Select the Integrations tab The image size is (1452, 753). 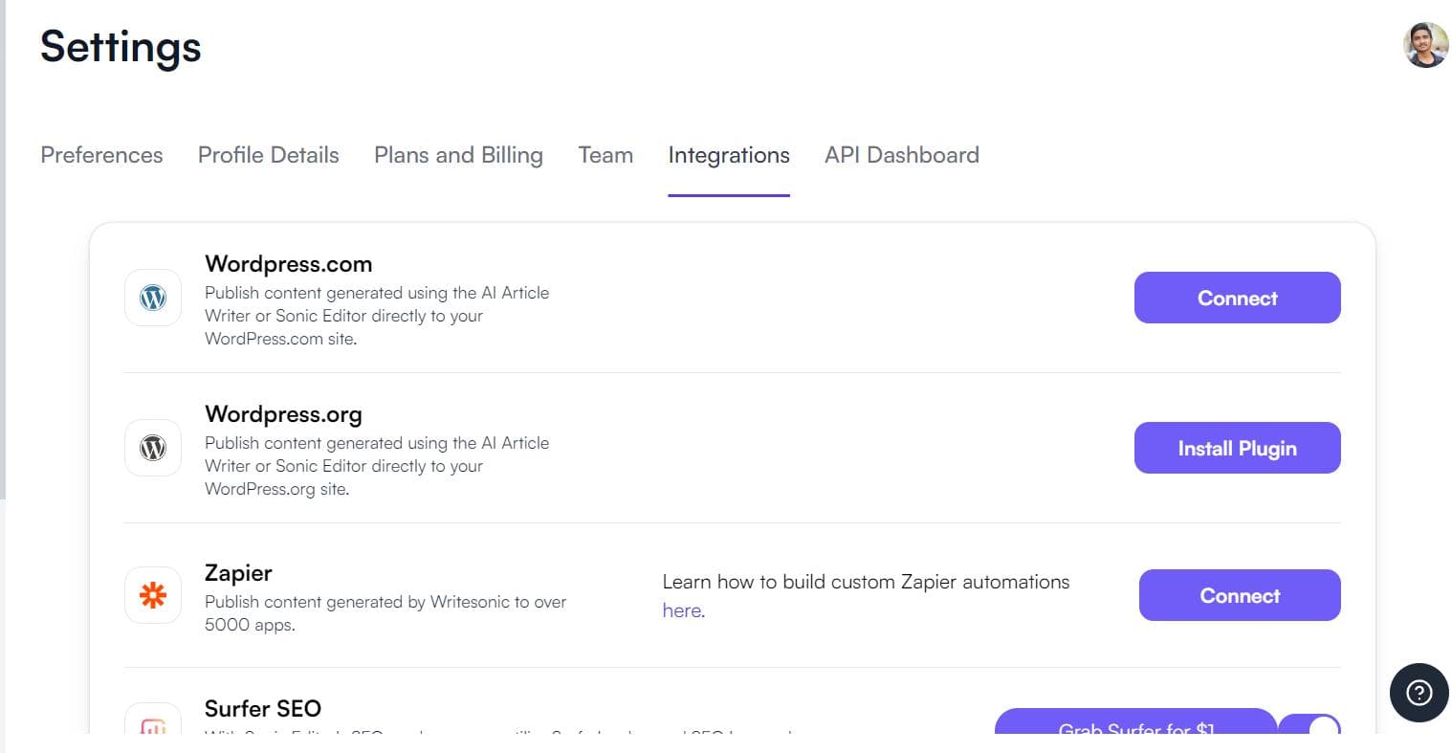[729, 155]
